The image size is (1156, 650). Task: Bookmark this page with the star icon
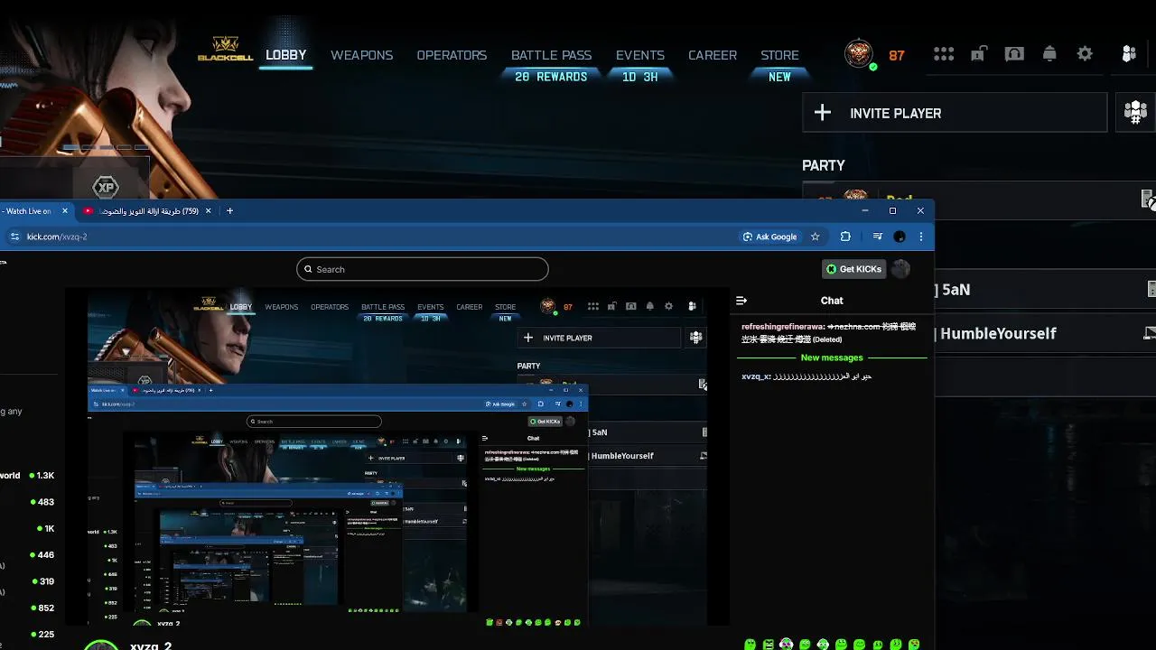(816, 237)
